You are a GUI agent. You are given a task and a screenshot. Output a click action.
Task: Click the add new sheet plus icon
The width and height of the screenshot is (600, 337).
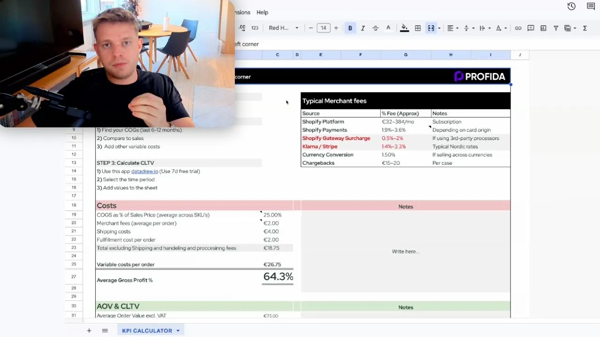[89, 330]
